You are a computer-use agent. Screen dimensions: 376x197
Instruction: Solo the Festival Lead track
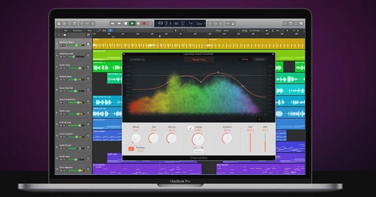click(64, 126)
